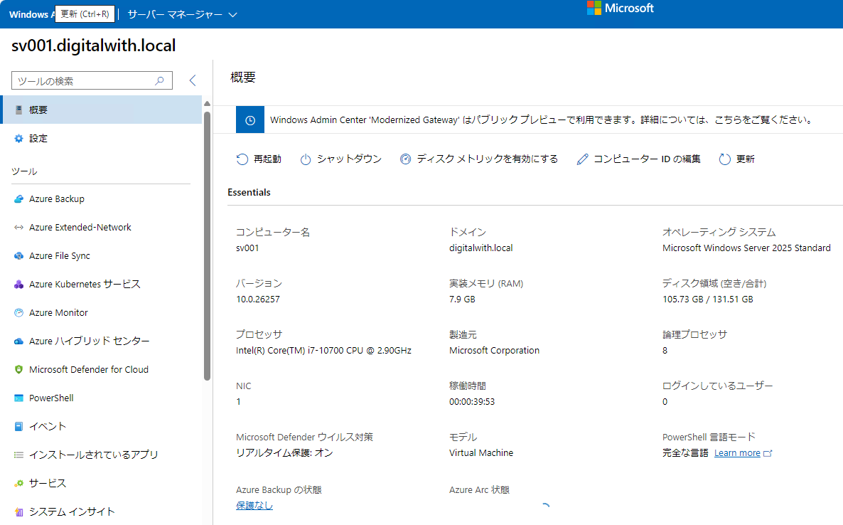Open イベント tool
Screen dimensions: 843x525
101,427
